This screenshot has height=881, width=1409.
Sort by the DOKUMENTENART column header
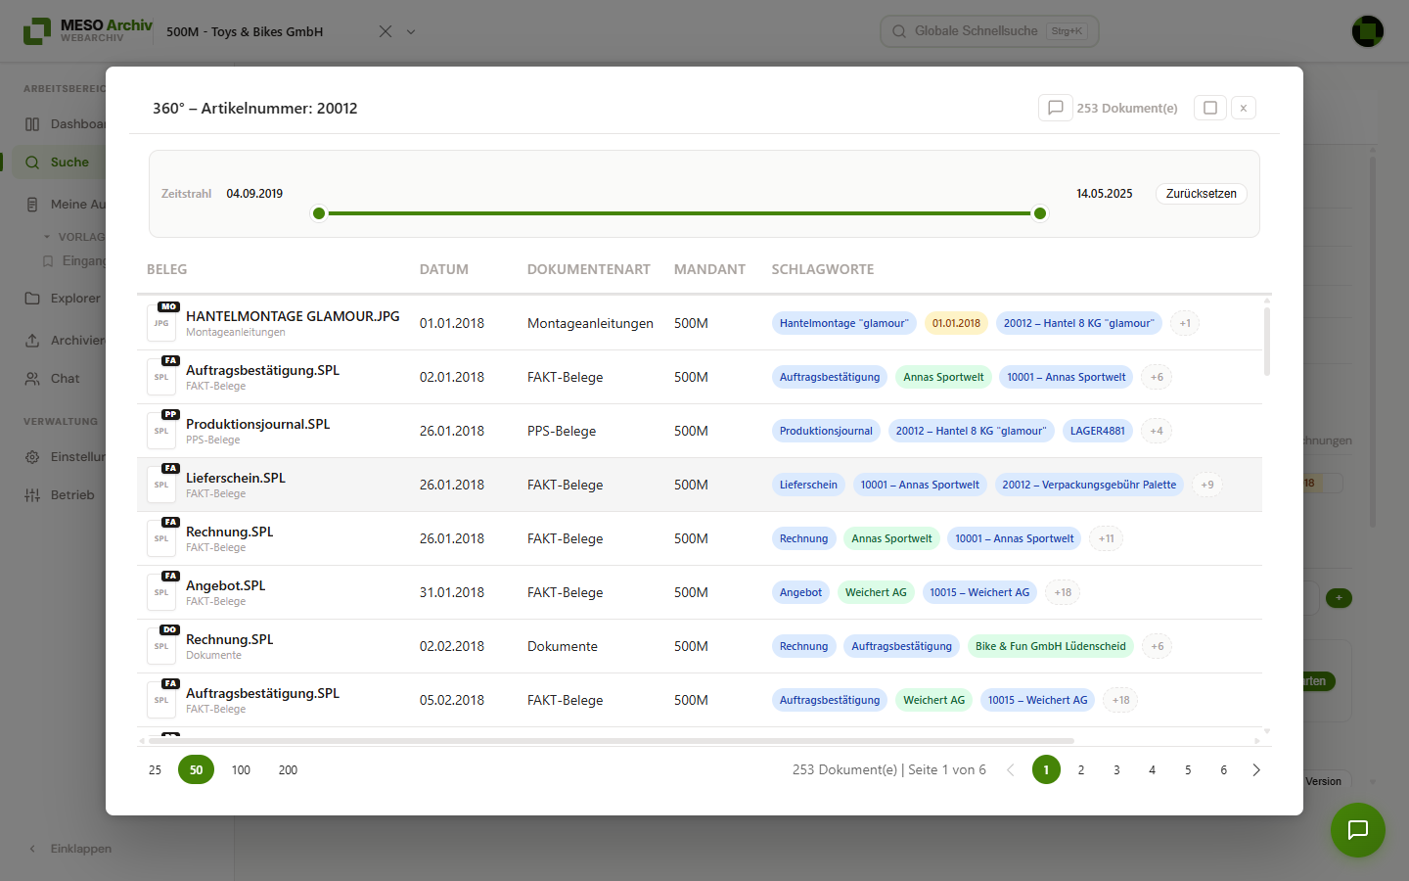[x=589, y=269]
